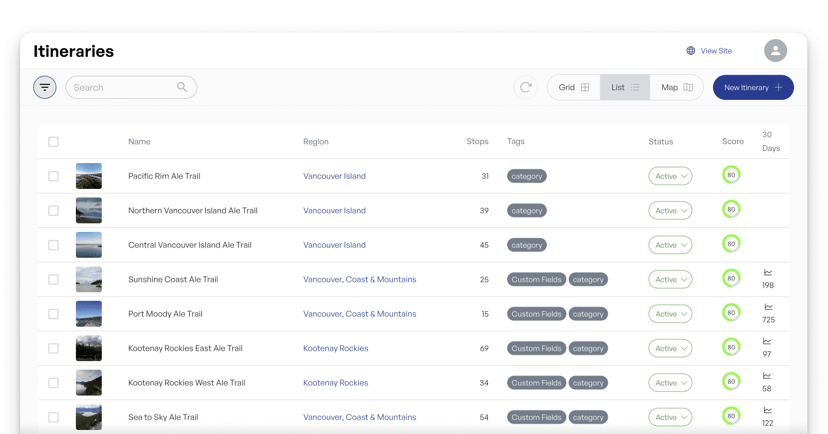Viewport: 828px width, 434px height.
Task: Select the Pacific Rim Ale Trail checkbox
Action: (x=53, y=176)
